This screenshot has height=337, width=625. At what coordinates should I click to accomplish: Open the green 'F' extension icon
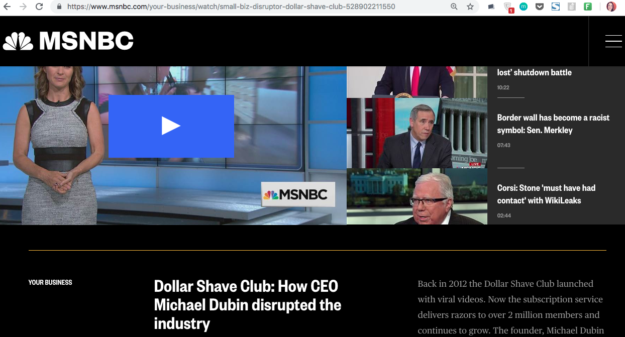(588, 7)
